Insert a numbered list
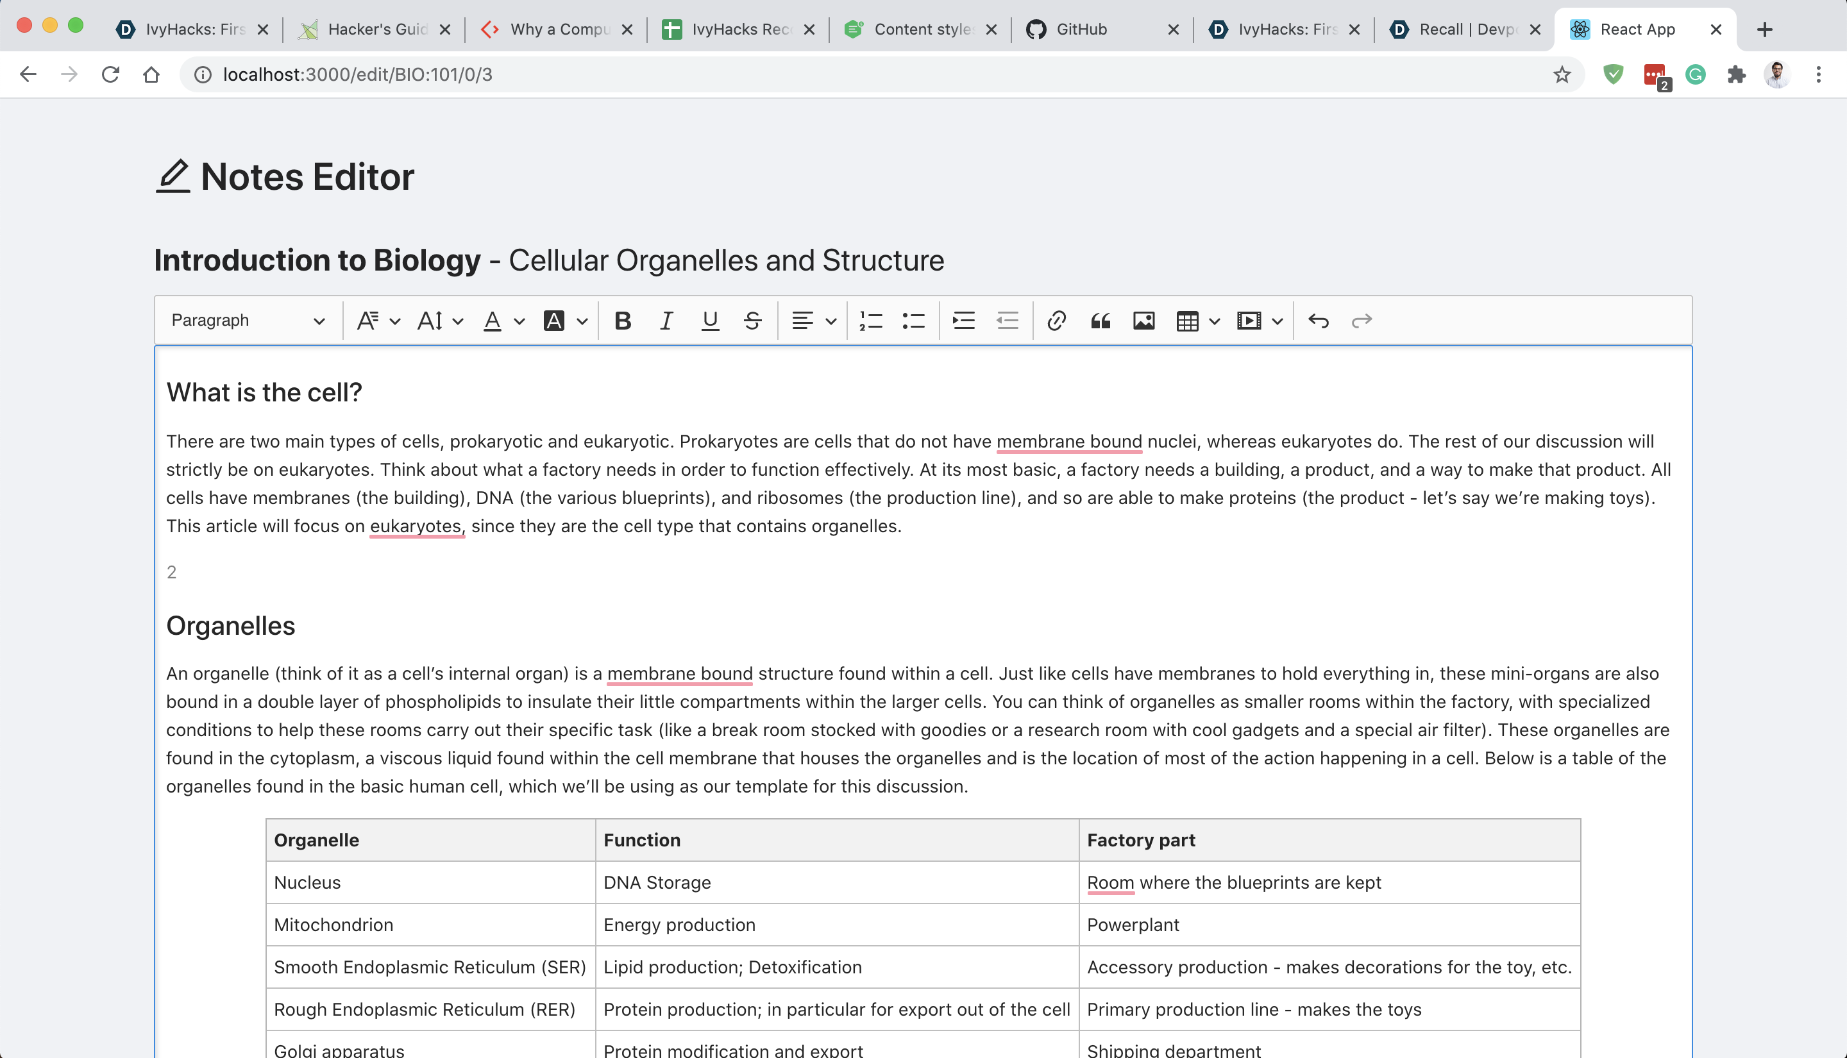The image size is (1847, 1058). click(x=870, y=321)
